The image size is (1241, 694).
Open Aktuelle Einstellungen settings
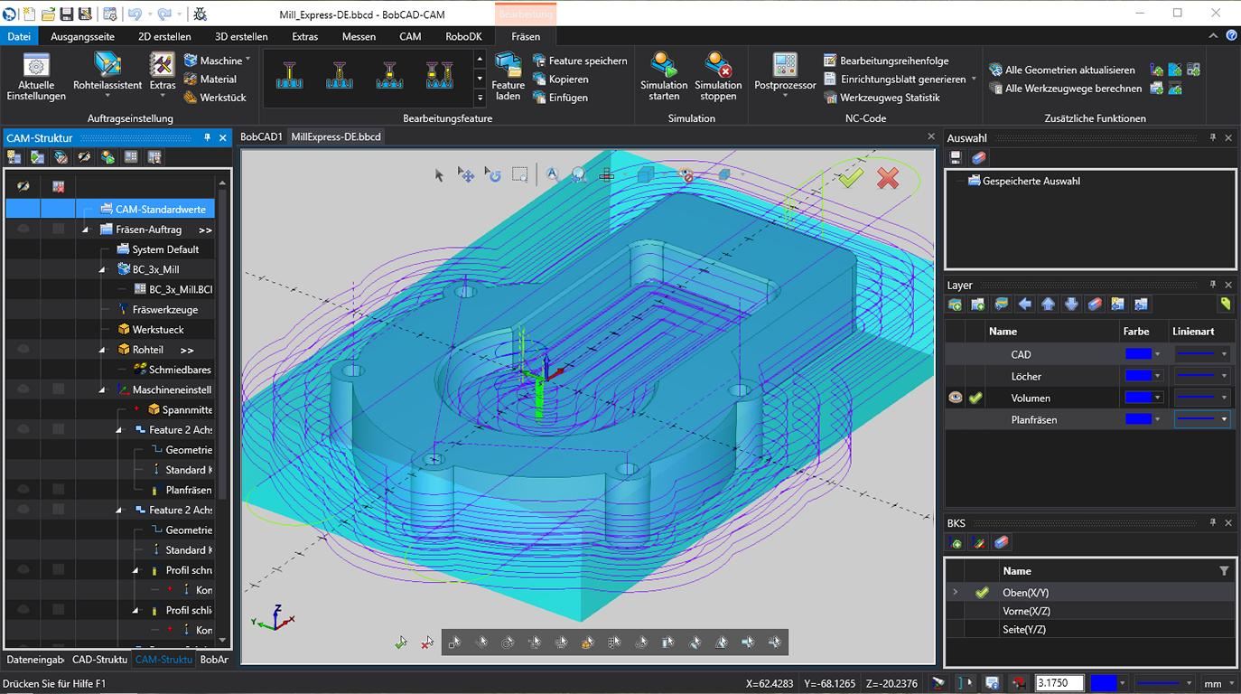click(x=36, y=76)
